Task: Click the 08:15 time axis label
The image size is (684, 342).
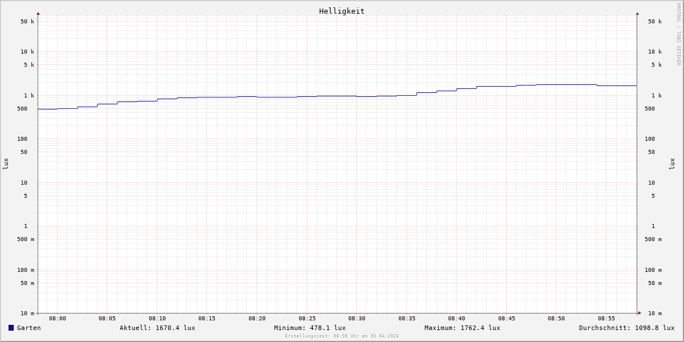Action: tap(207, 319)
